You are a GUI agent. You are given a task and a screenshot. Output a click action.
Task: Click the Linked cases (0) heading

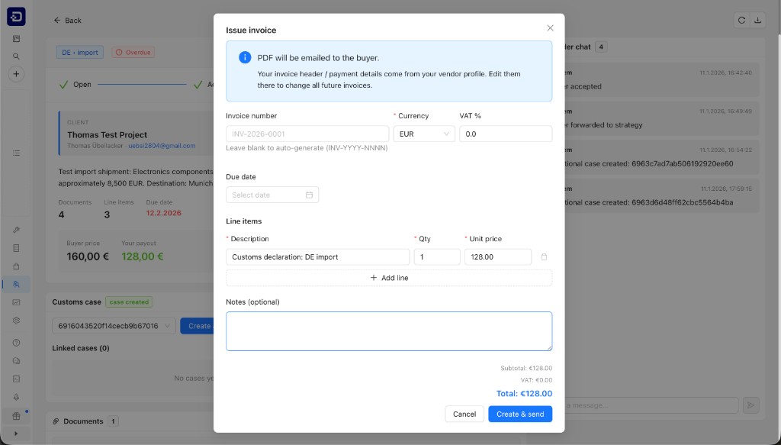(x=81, y=348)
